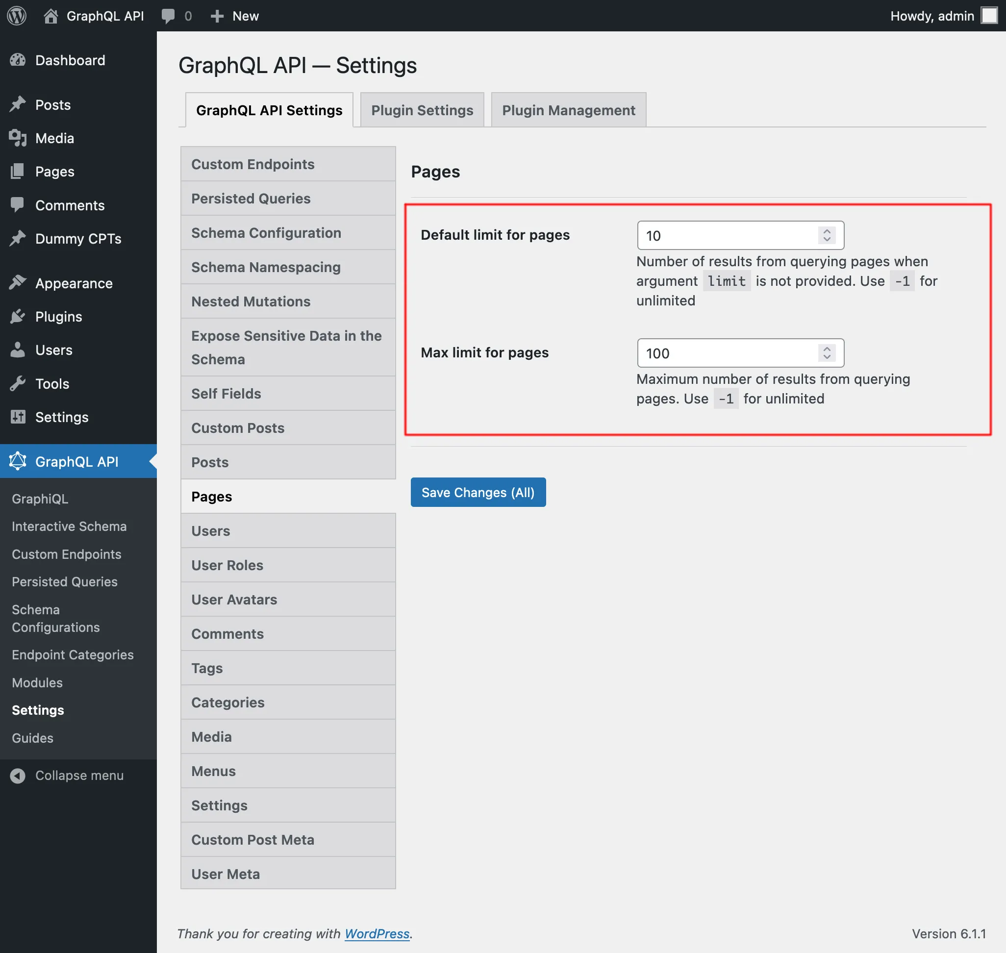The height and width of the screenshot is (953, 1006).
Task: Select the Custom Post Meta section
Action: [288, 839]
